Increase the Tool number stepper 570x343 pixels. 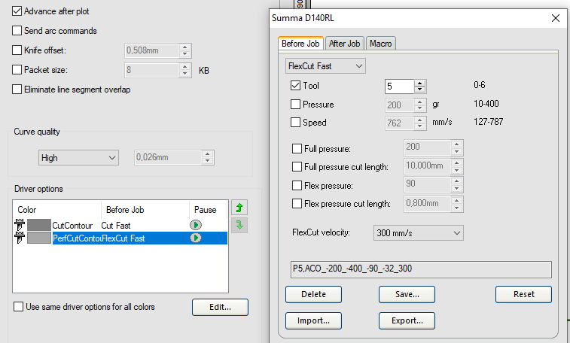420,83
